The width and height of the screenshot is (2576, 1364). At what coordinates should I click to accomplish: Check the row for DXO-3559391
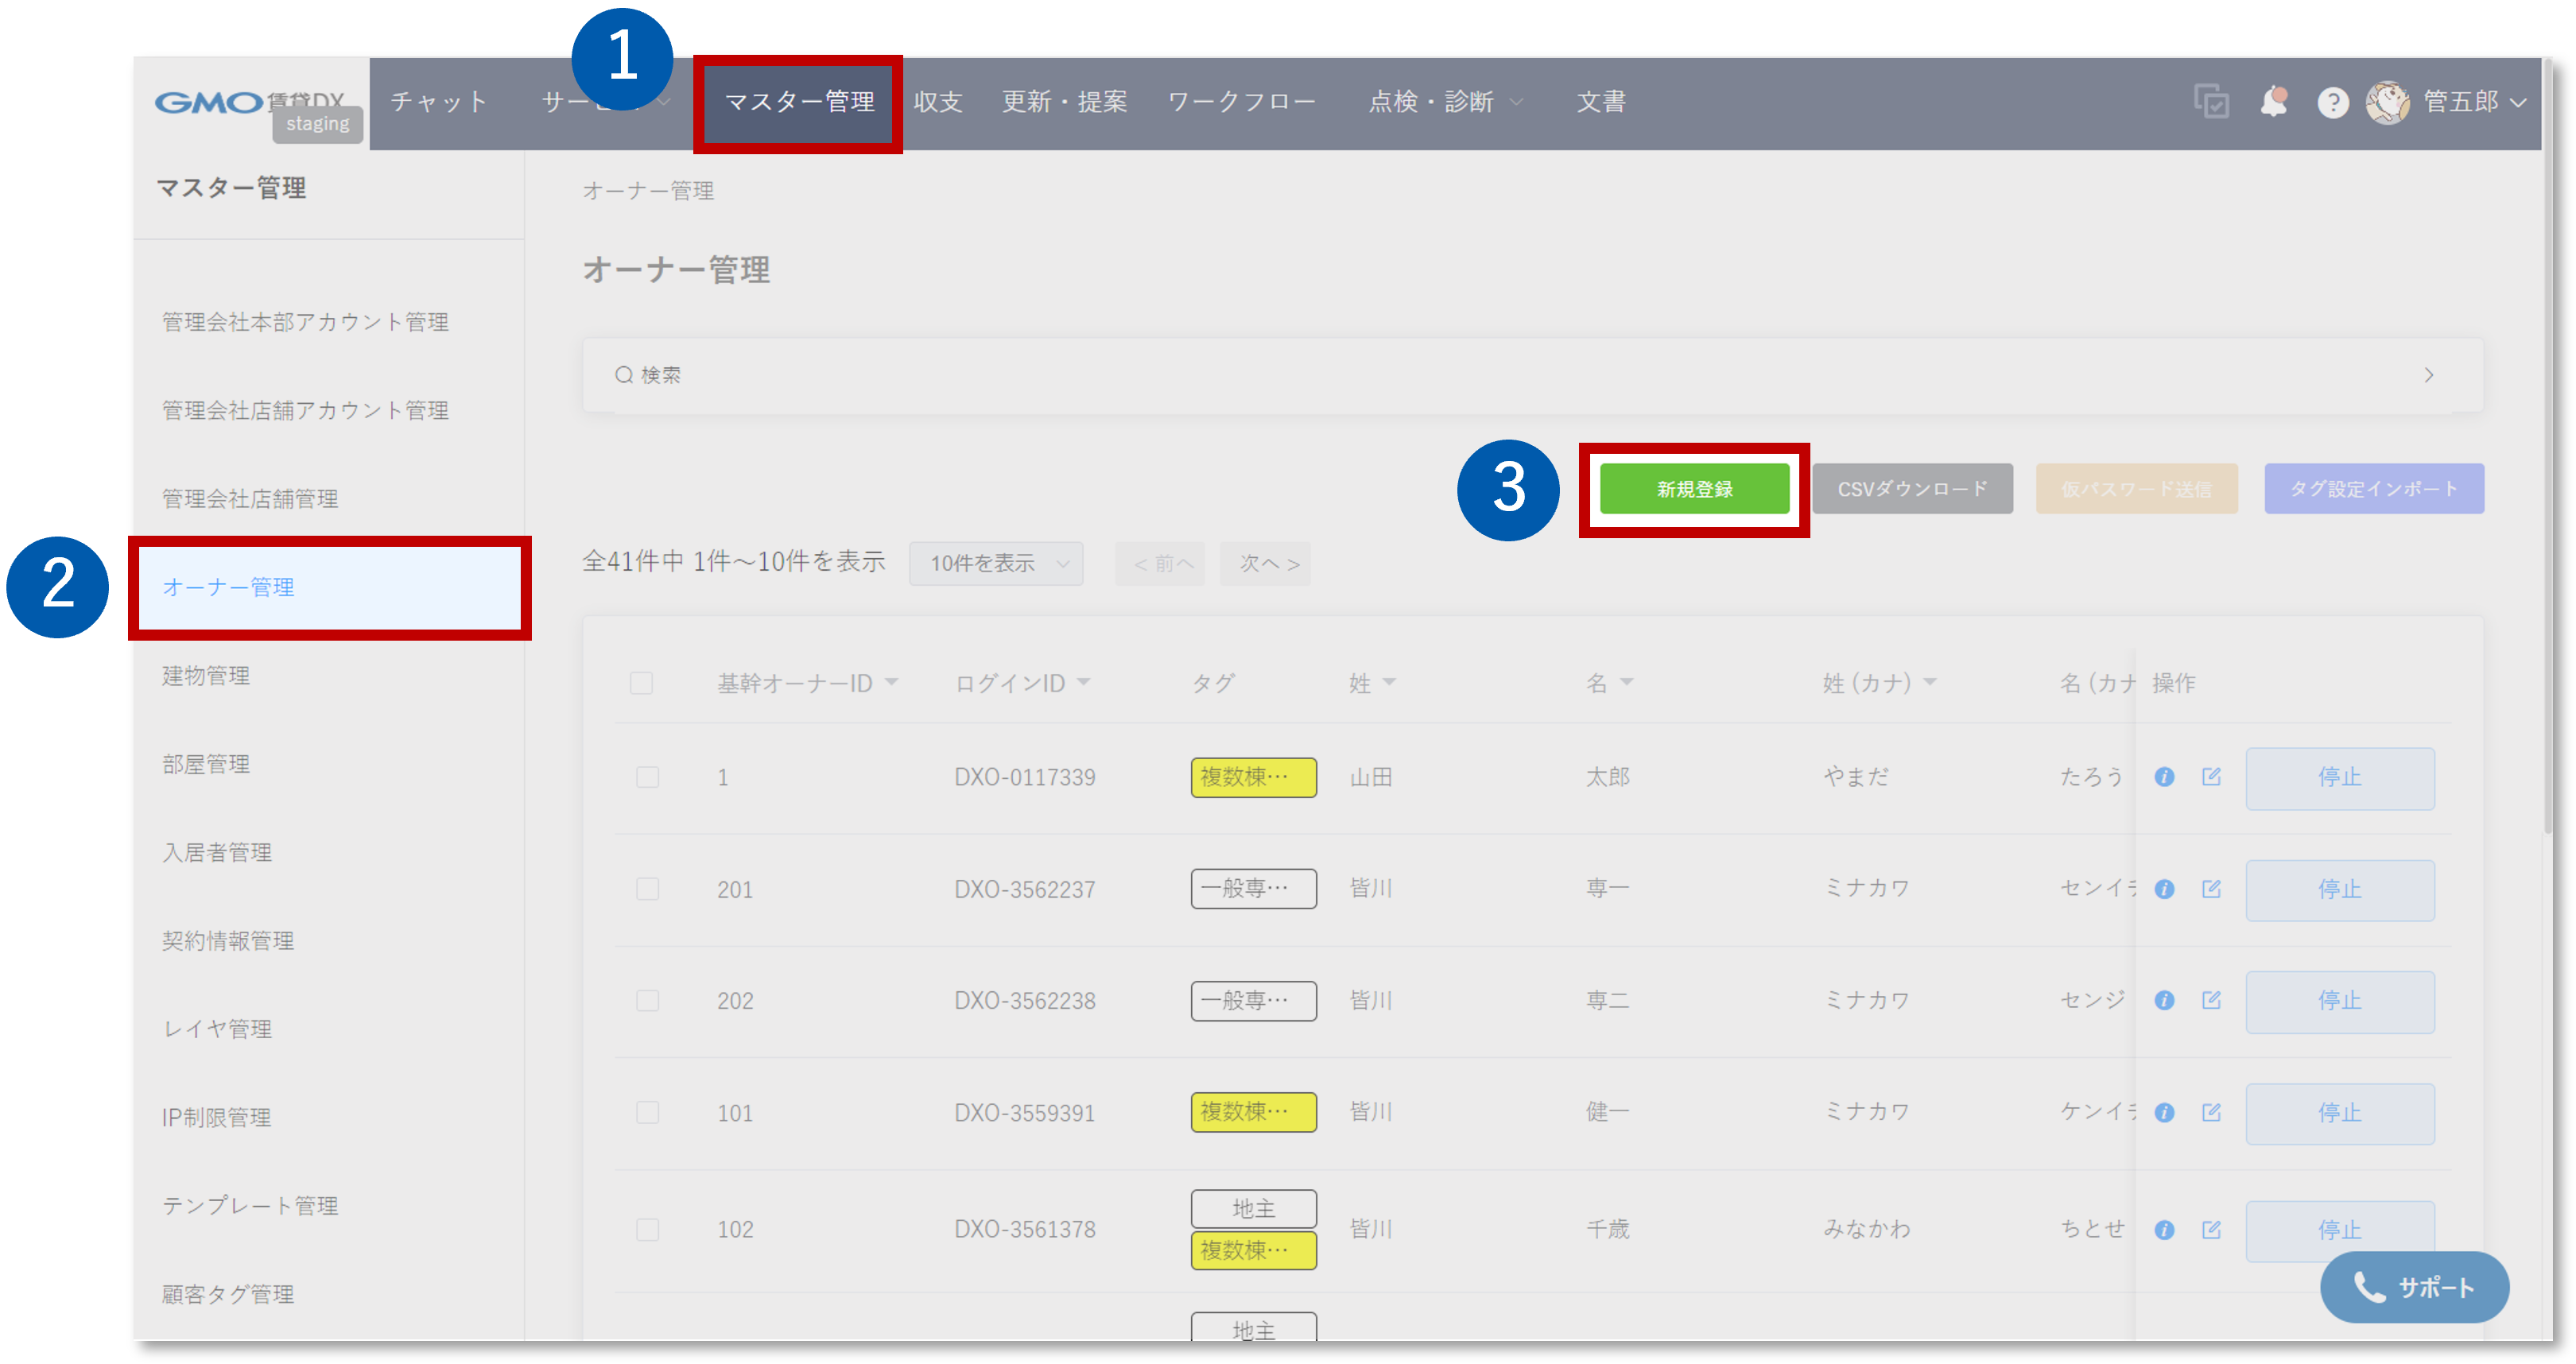click(x=648, y=1112)
